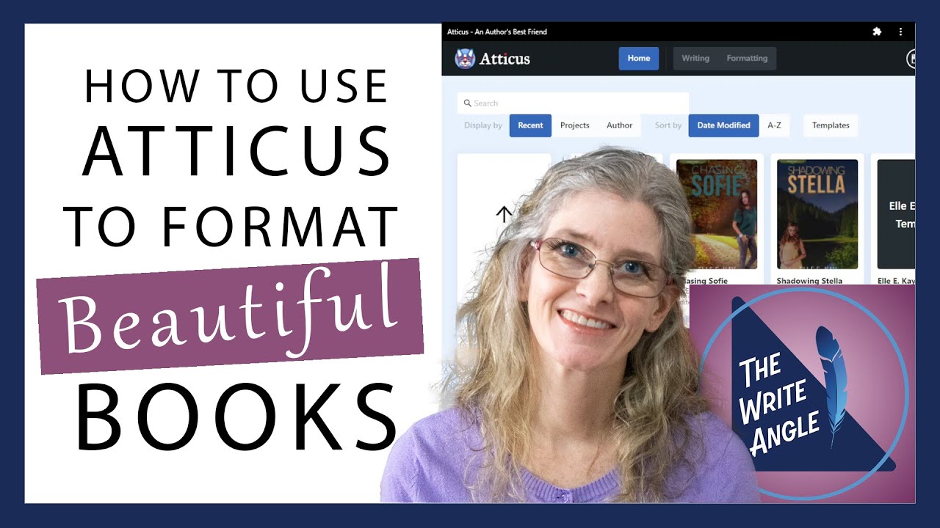Viewport: 940px width, 528px height.
Task: Display books by Recent
Action: (x=530, y=125)
